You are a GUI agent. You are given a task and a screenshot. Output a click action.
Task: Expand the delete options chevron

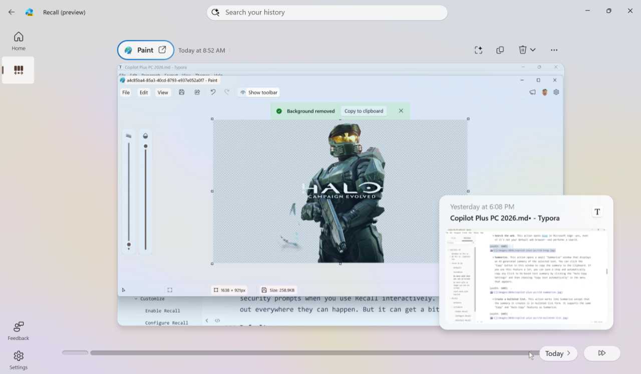[533, 50]
